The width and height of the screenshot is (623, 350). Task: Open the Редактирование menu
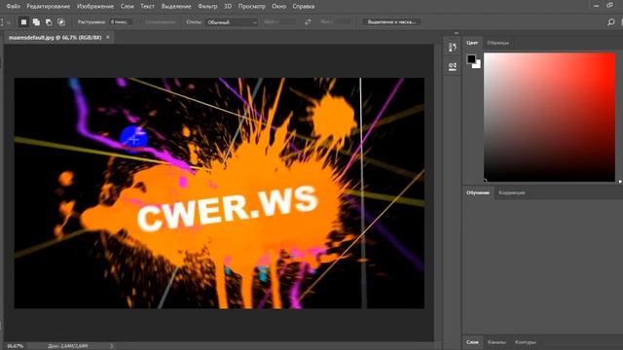pos(48,7)
